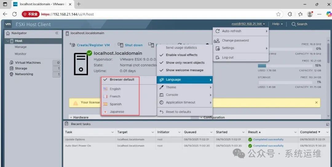This screenshot has height=167, width=332.
Task: Open the Console submenu
Action: click(185, 95)
